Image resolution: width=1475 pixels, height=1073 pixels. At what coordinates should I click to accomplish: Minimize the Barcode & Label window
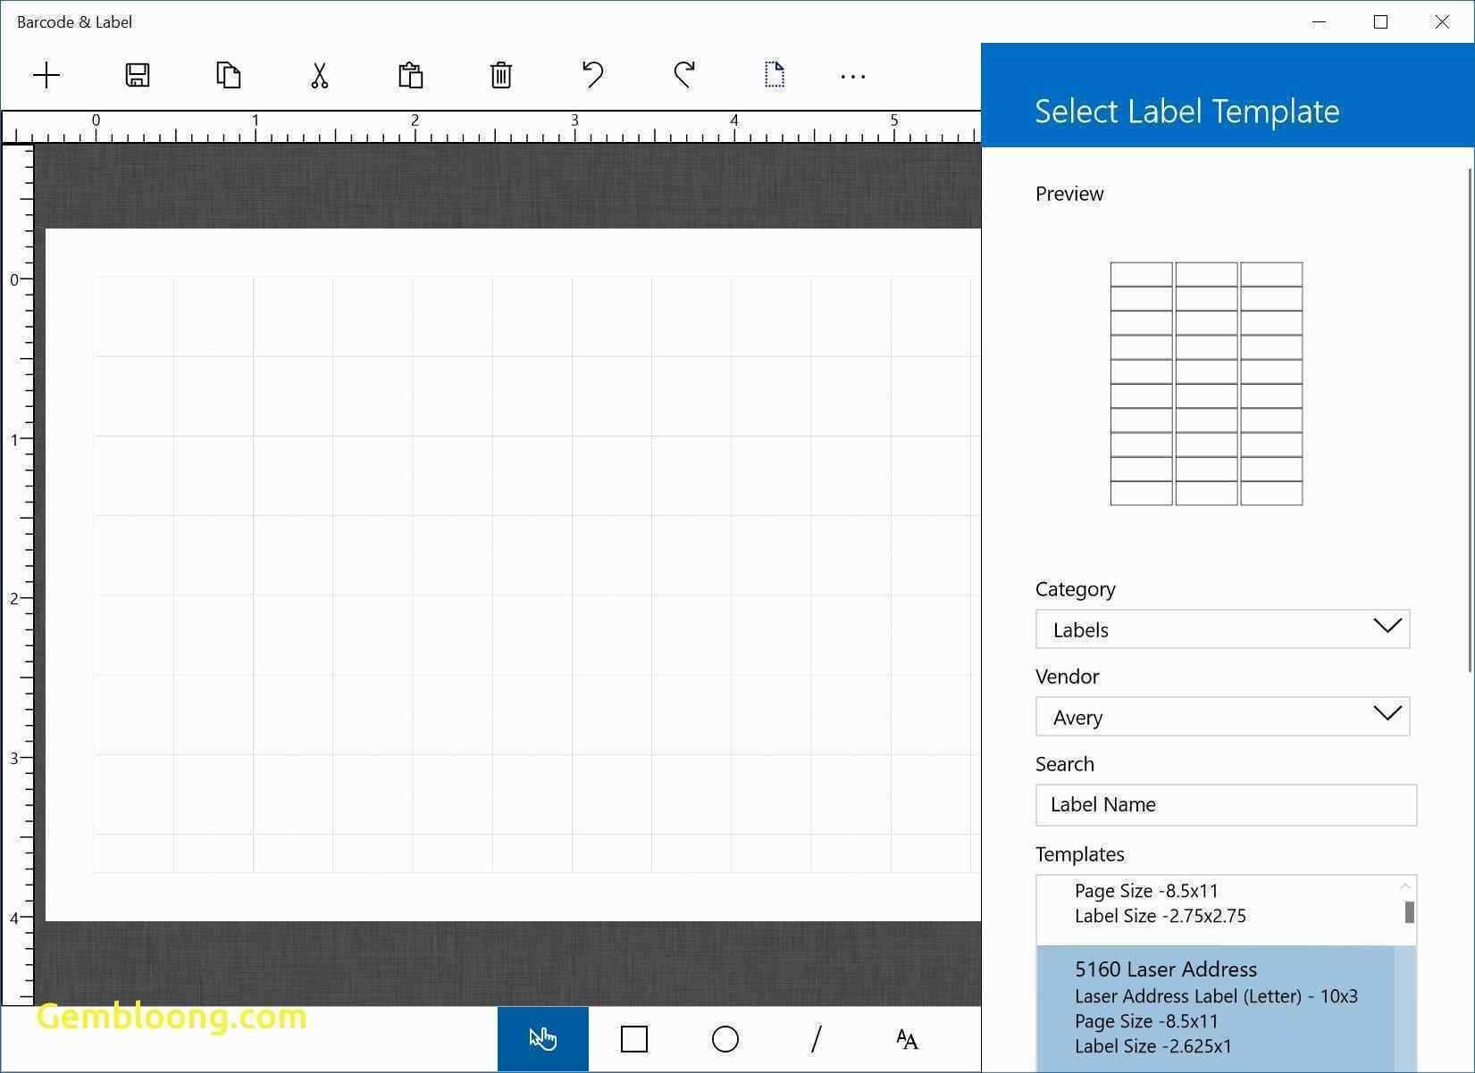[x=1319, y=21]
